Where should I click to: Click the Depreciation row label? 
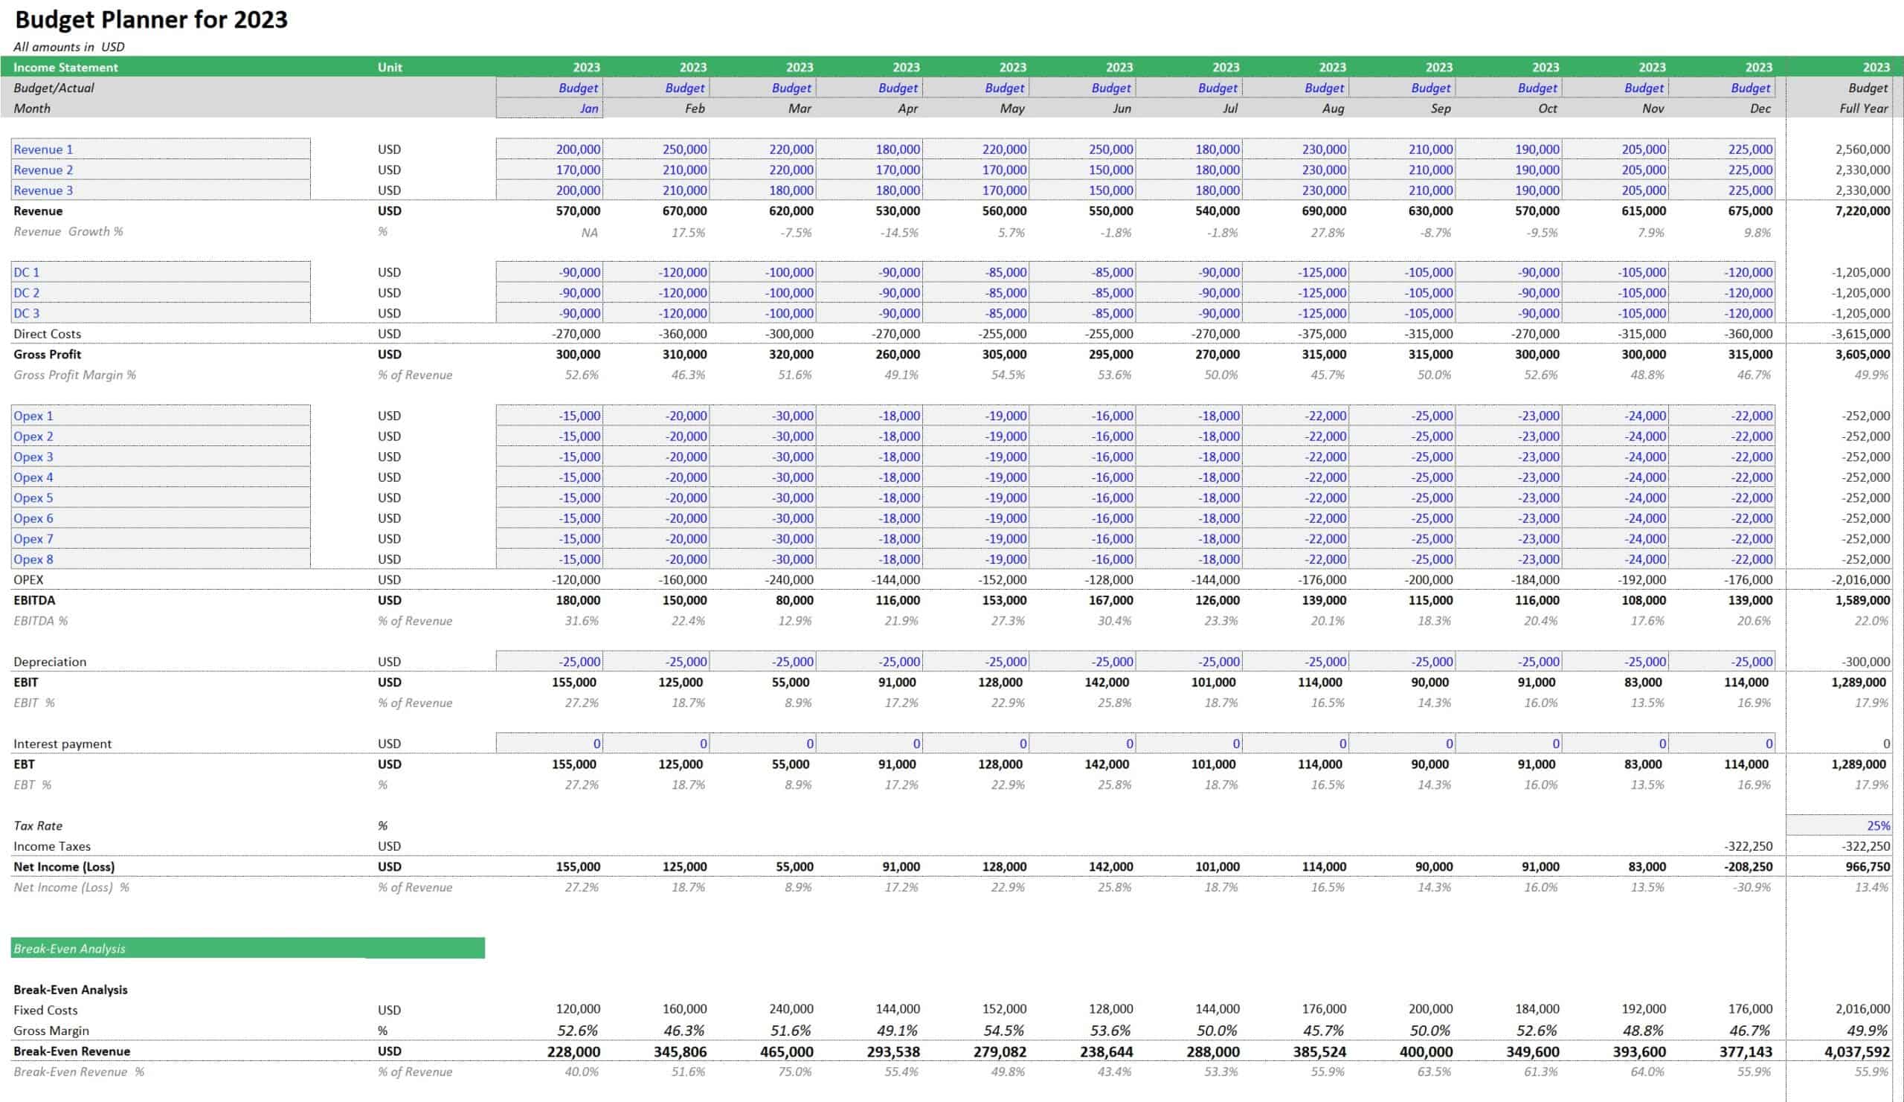coord(50,661)
